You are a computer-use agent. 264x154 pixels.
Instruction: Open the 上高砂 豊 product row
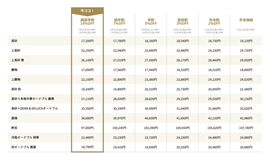[x=18, y=60]
